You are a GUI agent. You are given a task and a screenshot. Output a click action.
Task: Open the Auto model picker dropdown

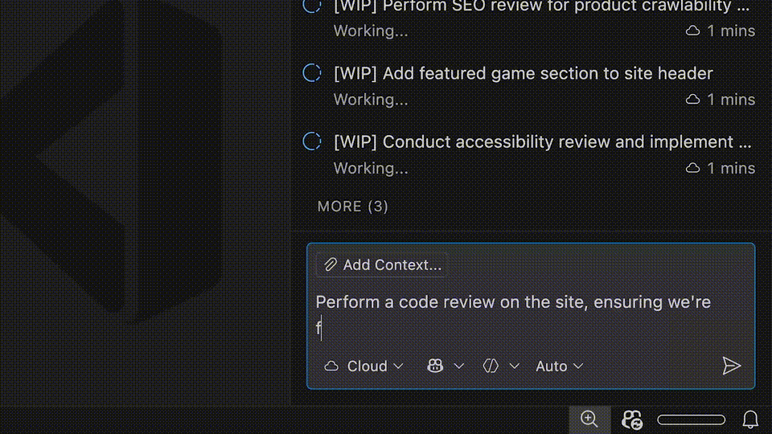click(x=559, y=366)
